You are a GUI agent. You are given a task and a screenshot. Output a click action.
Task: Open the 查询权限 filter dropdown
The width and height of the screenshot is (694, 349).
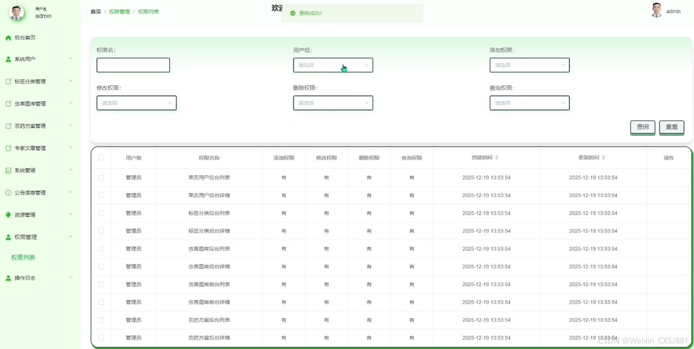click(529, 103)
